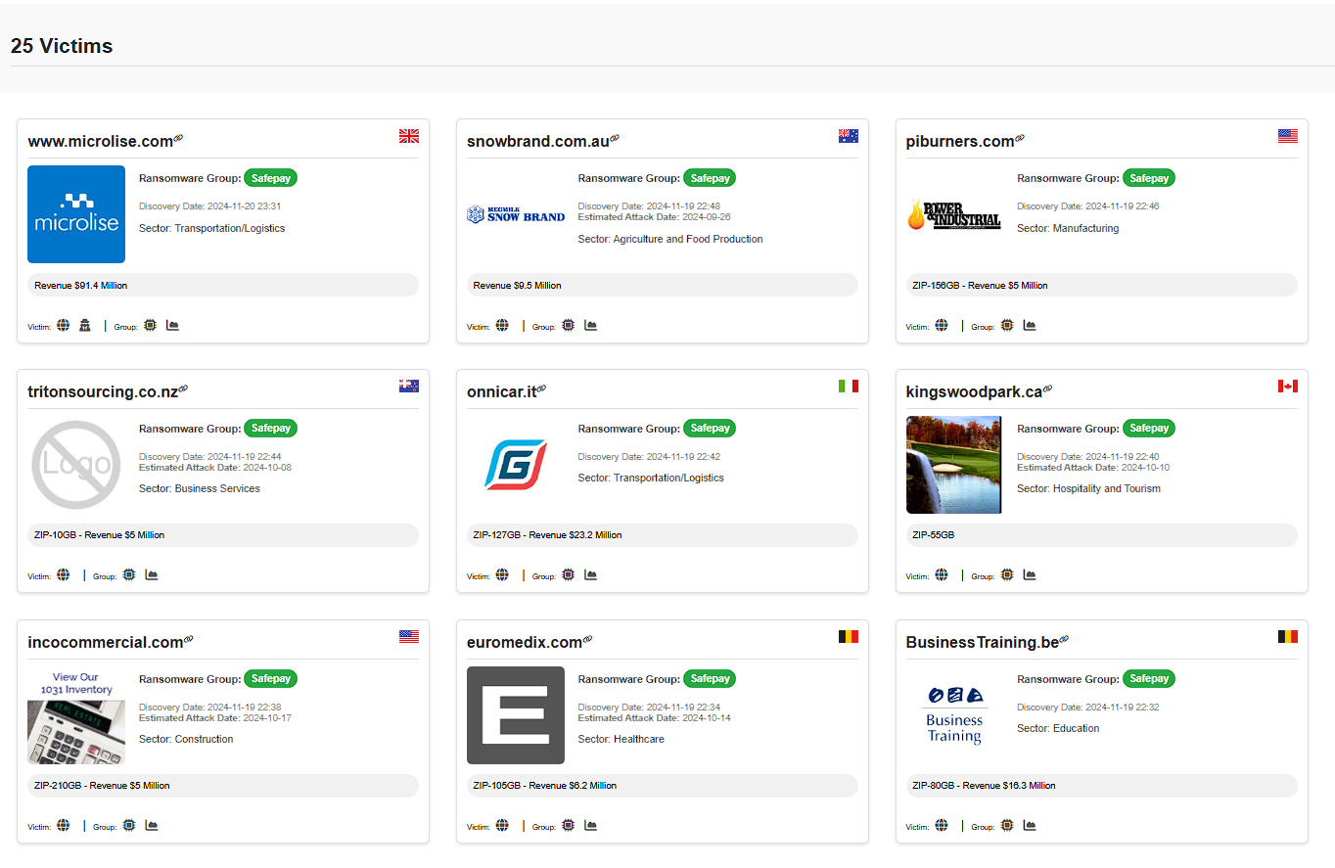Click the Italian flag on onnicar.it card
1335x868 pixels.
coord(849,387)
